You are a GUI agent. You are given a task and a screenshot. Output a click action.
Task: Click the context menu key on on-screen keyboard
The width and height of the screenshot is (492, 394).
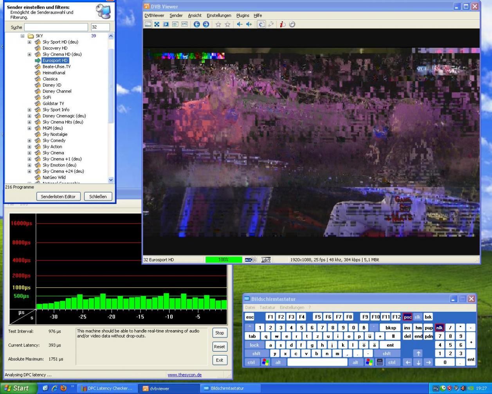[x=380, y=362]
